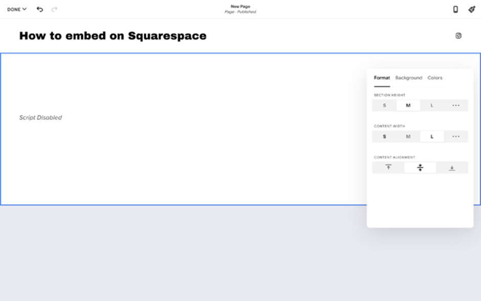Set section height to L
Screen dimensions: 481x301
432,105
